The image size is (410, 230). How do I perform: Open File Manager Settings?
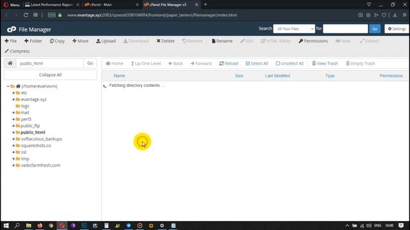(x=397, y=29)
